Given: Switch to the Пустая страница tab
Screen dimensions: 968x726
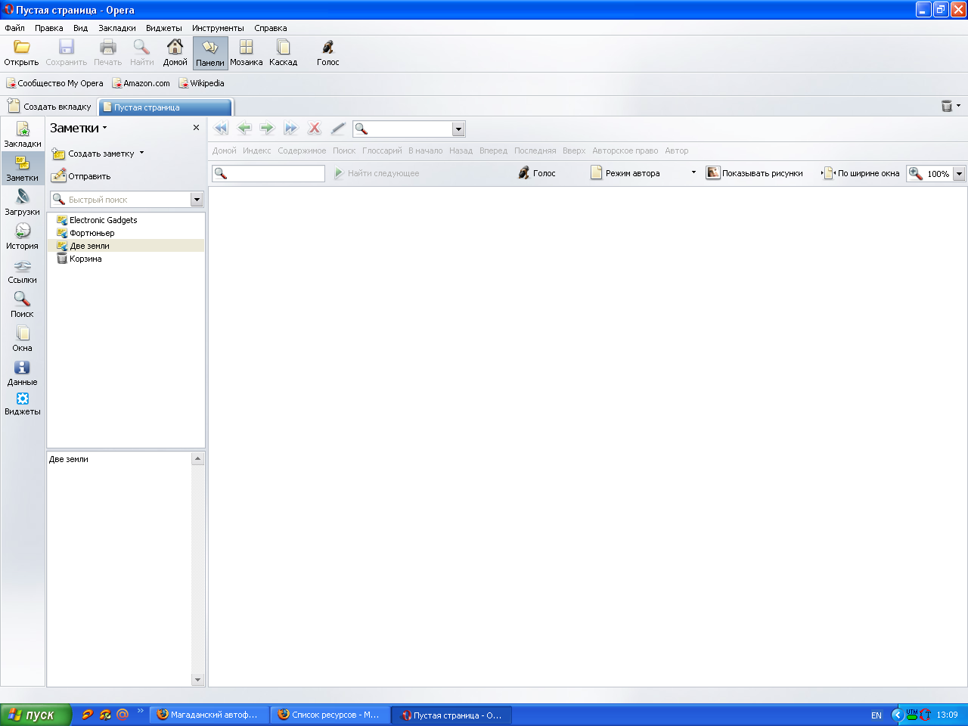Looking at the screenshot, I should point(165,107).
